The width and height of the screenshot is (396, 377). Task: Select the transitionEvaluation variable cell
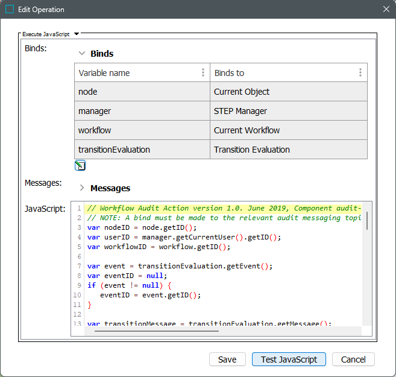[x=142, y=150]
